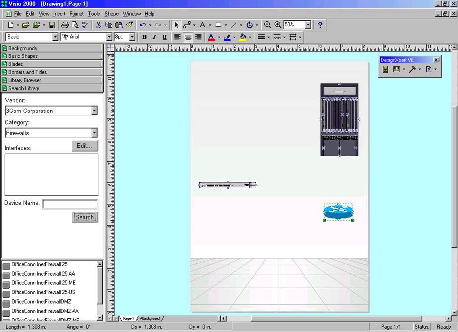Click the Device Name input field
Image resolution: width=458 pixels, height=332 pixels.
(x=70, y=204)
